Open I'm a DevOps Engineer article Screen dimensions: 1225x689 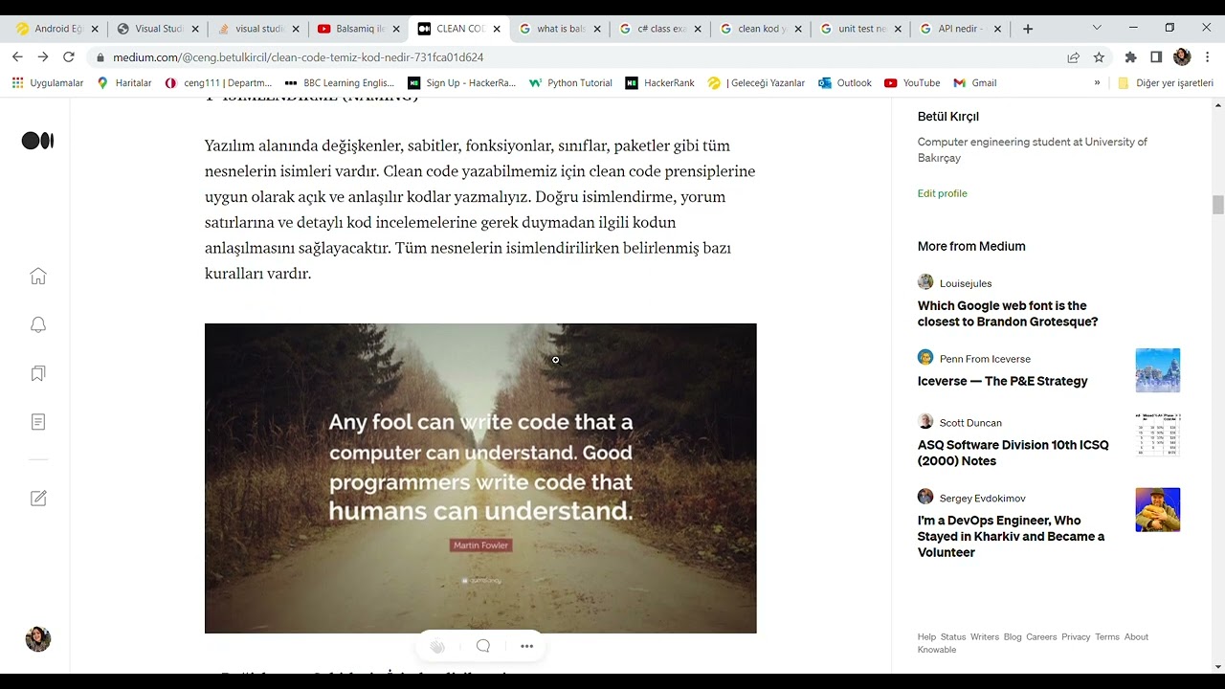pos(1011,536)
